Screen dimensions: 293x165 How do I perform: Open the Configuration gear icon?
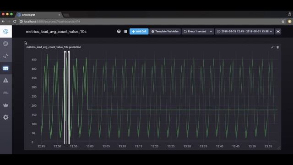point(5,117)
